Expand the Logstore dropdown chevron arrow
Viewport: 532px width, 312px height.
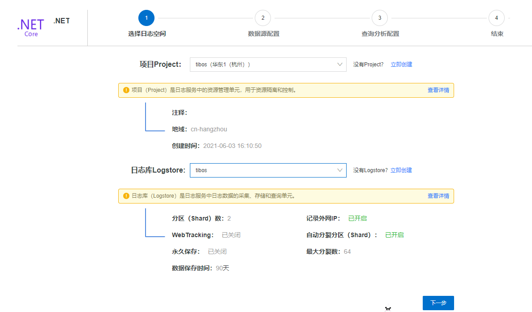[339, 170]
